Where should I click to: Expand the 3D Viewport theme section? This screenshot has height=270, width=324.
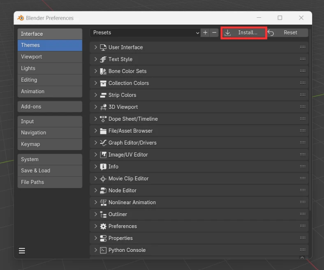95,107
